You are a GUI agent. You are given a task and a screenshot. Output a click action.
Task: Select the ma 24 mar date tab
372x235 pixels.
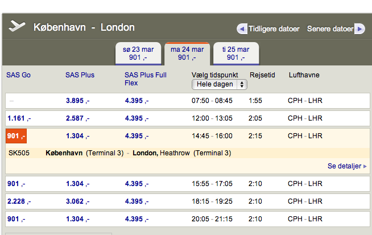187,53
